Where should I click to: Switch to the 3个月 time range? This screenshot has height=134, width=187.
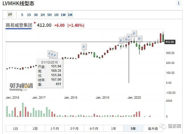coord(74,128)
